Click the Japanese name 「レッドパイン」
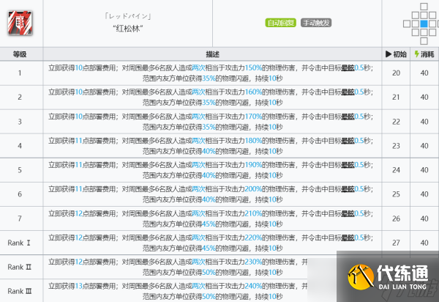This screenshot has width=439, height=302. pyautogui.click(x=128, y=16)
